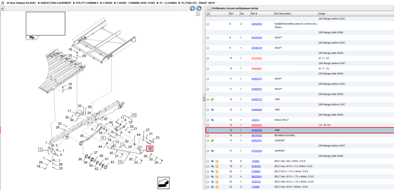Click the box icon in M12 x 50mm bolt row
This screenshot has height=190, width=394.
point(216,182)
